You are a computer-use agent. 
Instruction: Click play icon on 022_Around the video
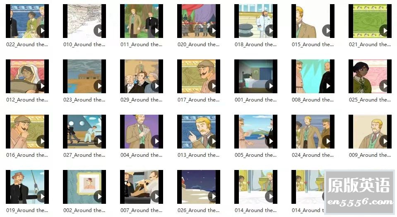click(41, 31)
